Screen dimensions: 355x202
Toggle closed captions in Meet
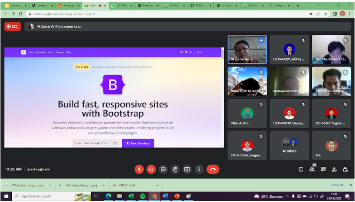tap(164, 169)
